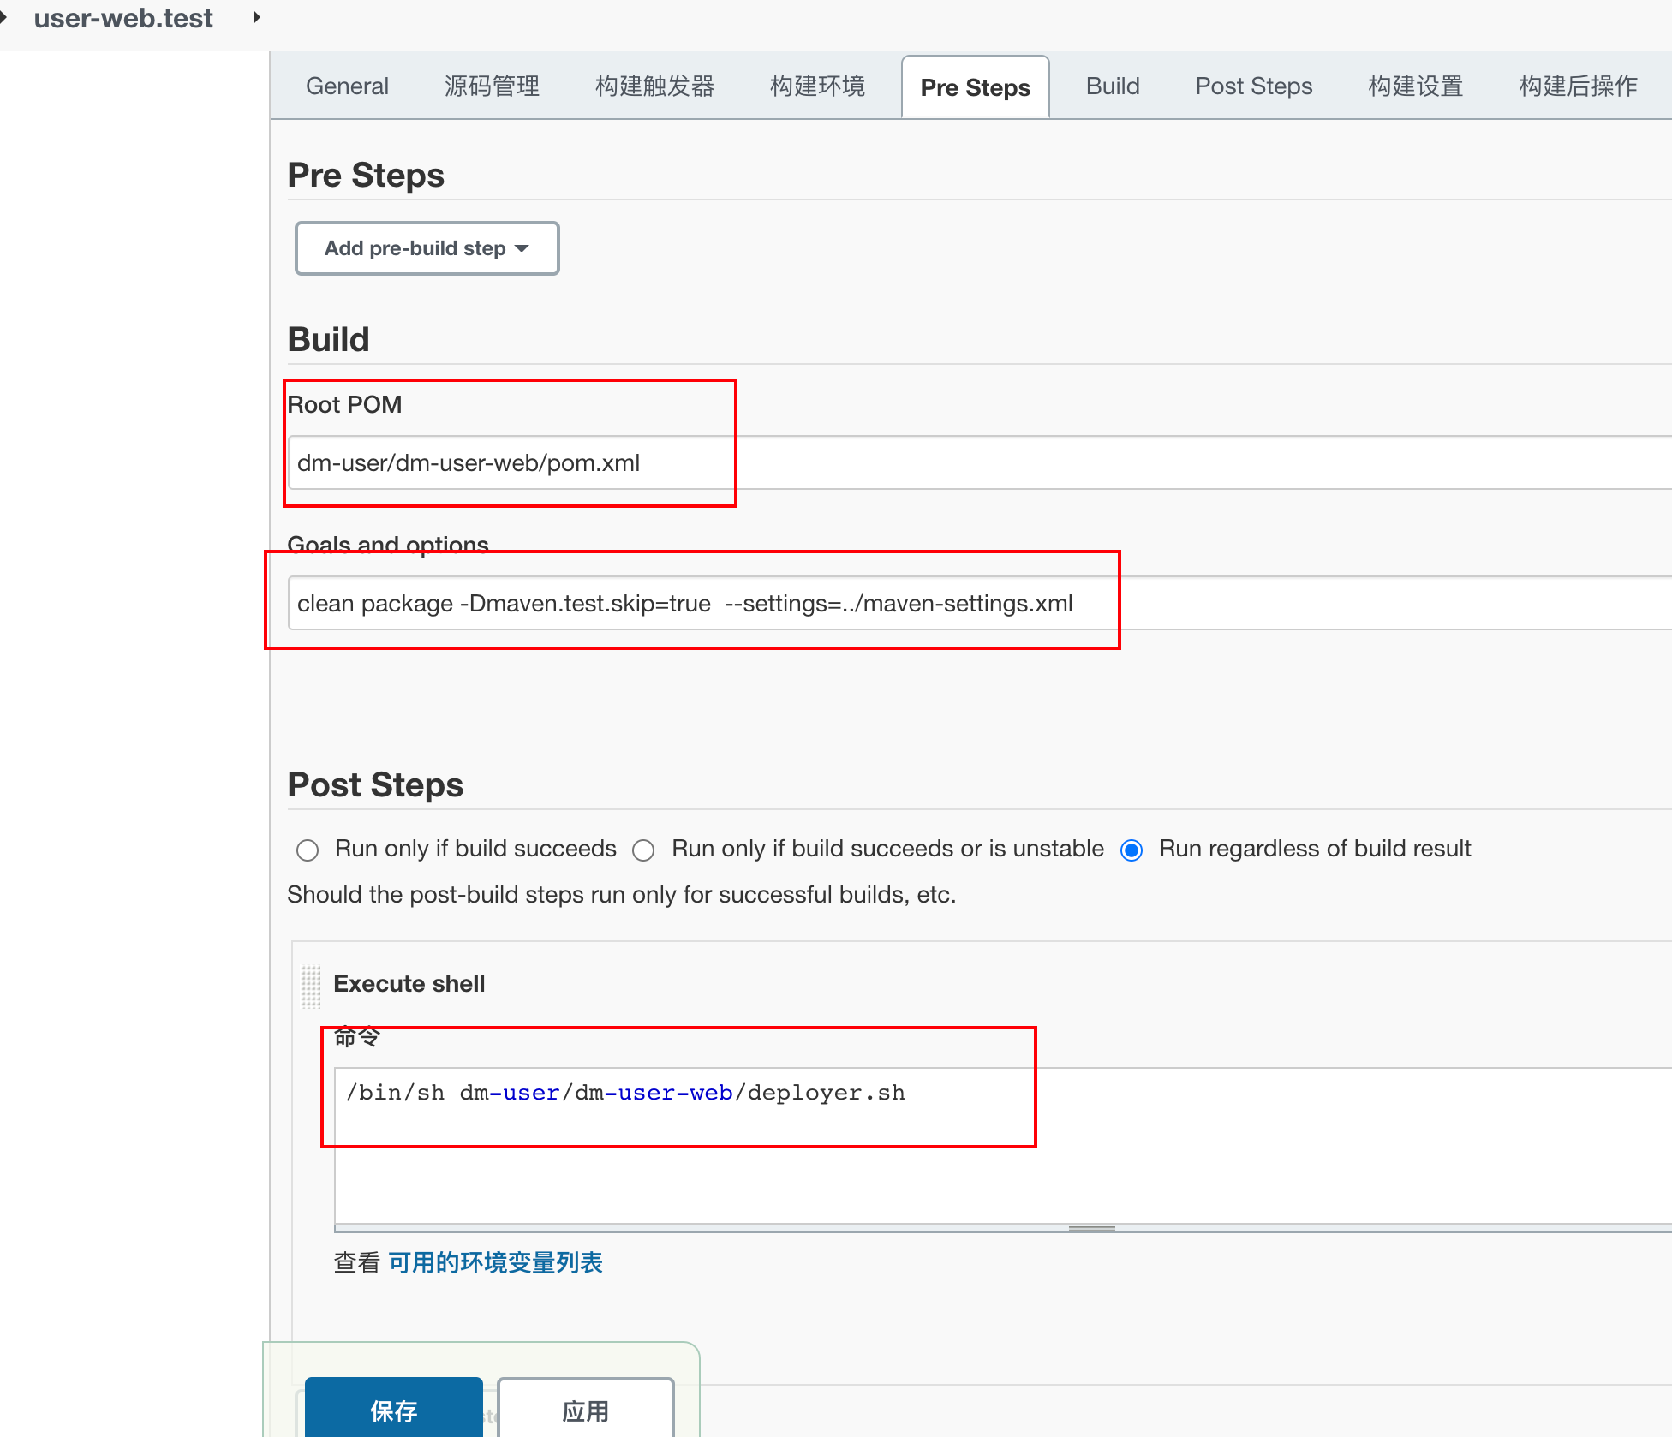Click the 应用 button
The image size is (1672, 1437).
586,1410
